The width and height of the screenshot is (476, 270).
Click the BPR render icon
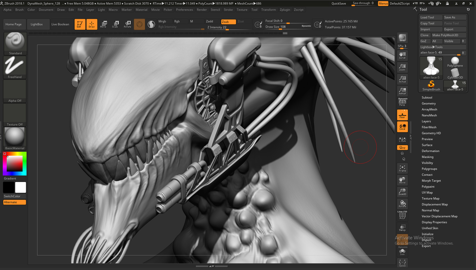tap(402, 38)
